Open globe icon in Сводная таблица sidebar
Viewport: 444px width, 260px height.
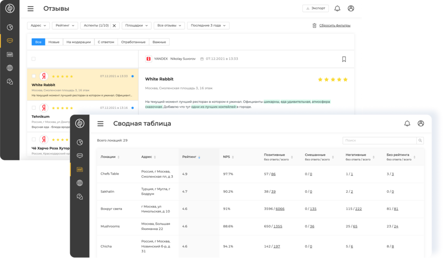[x=80, y=183]
